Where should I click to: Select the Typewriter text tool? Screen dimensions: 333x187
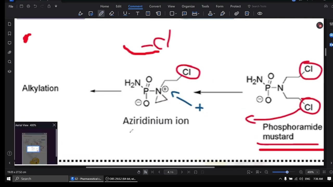[x=138, y=14]
